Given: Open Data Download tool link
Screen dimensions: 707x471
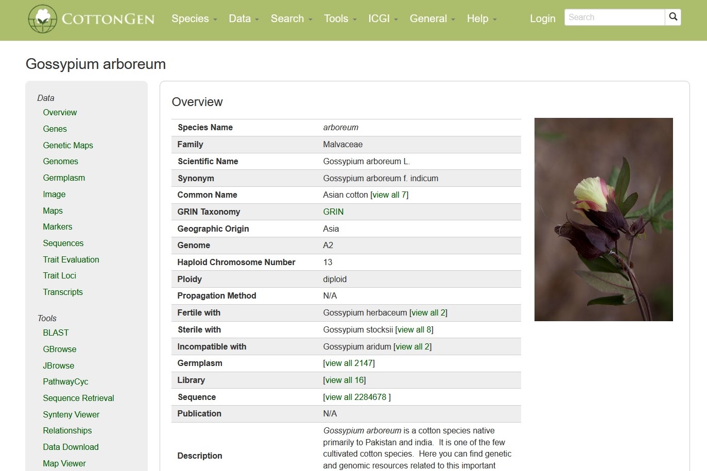Looking at the screenshot, I should [x=71, y=447].
